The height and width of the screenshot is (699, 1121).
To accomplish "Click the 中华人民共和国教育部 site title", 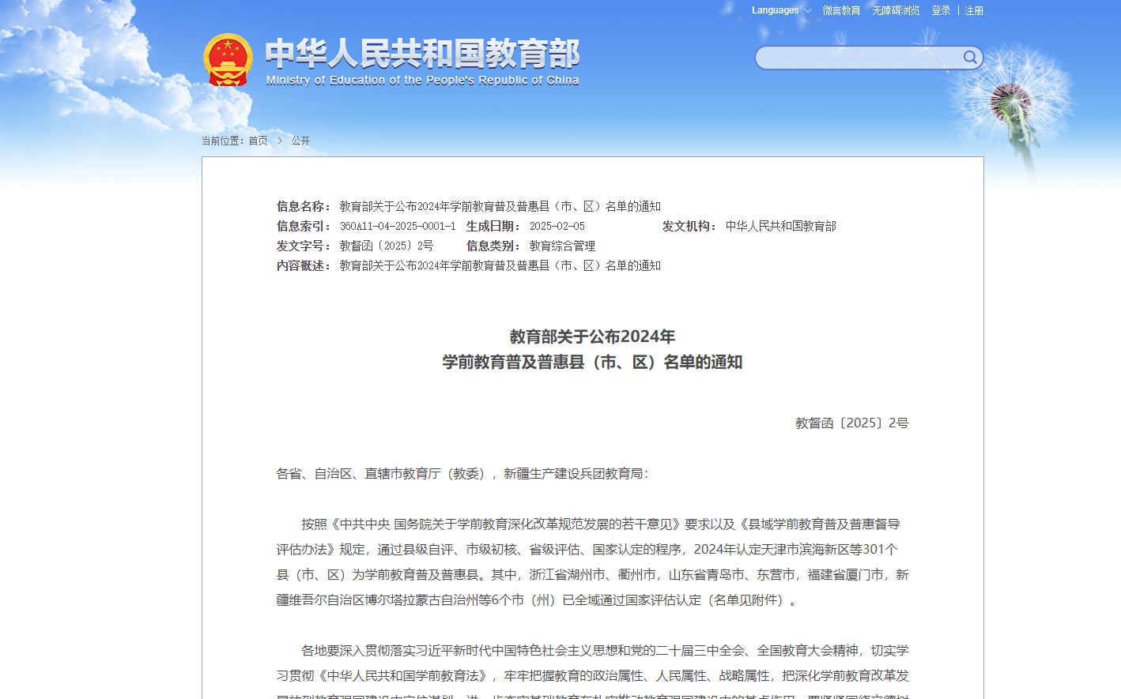I will point(422,53).
